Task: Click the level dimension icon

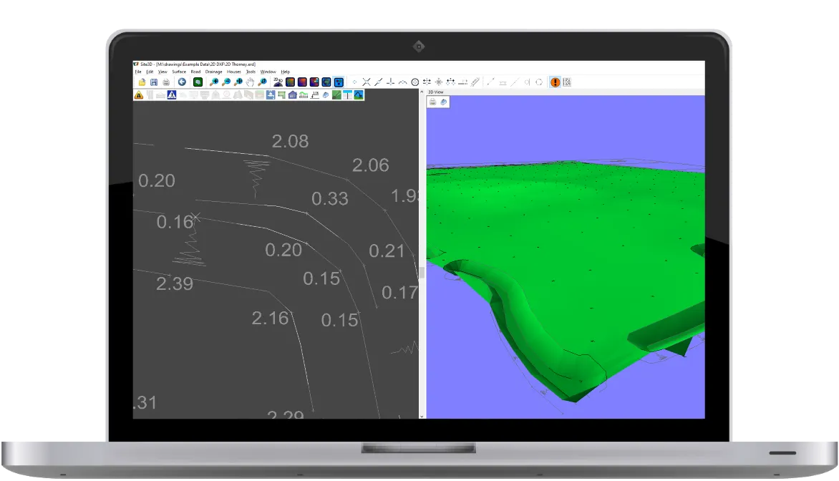Action: 315,95
